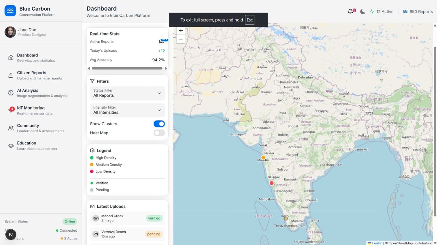Click Jane Doe's profile avatar
Image resolution: width=437 pixels, height=245 pixels.
click(x=10, y=32)
